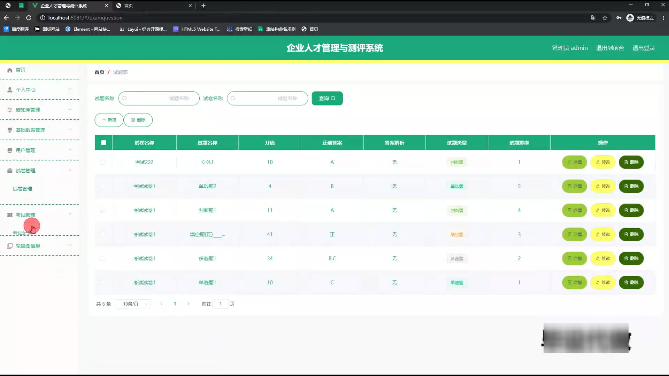The height and width of the screenshot is (376, 669).
Task: Bookmark this page with star icon
Action: pos(605,18)
